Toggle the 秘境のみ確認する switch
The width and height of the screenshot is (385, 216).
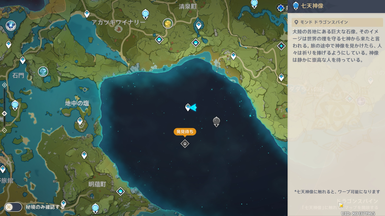coord(13,207)
